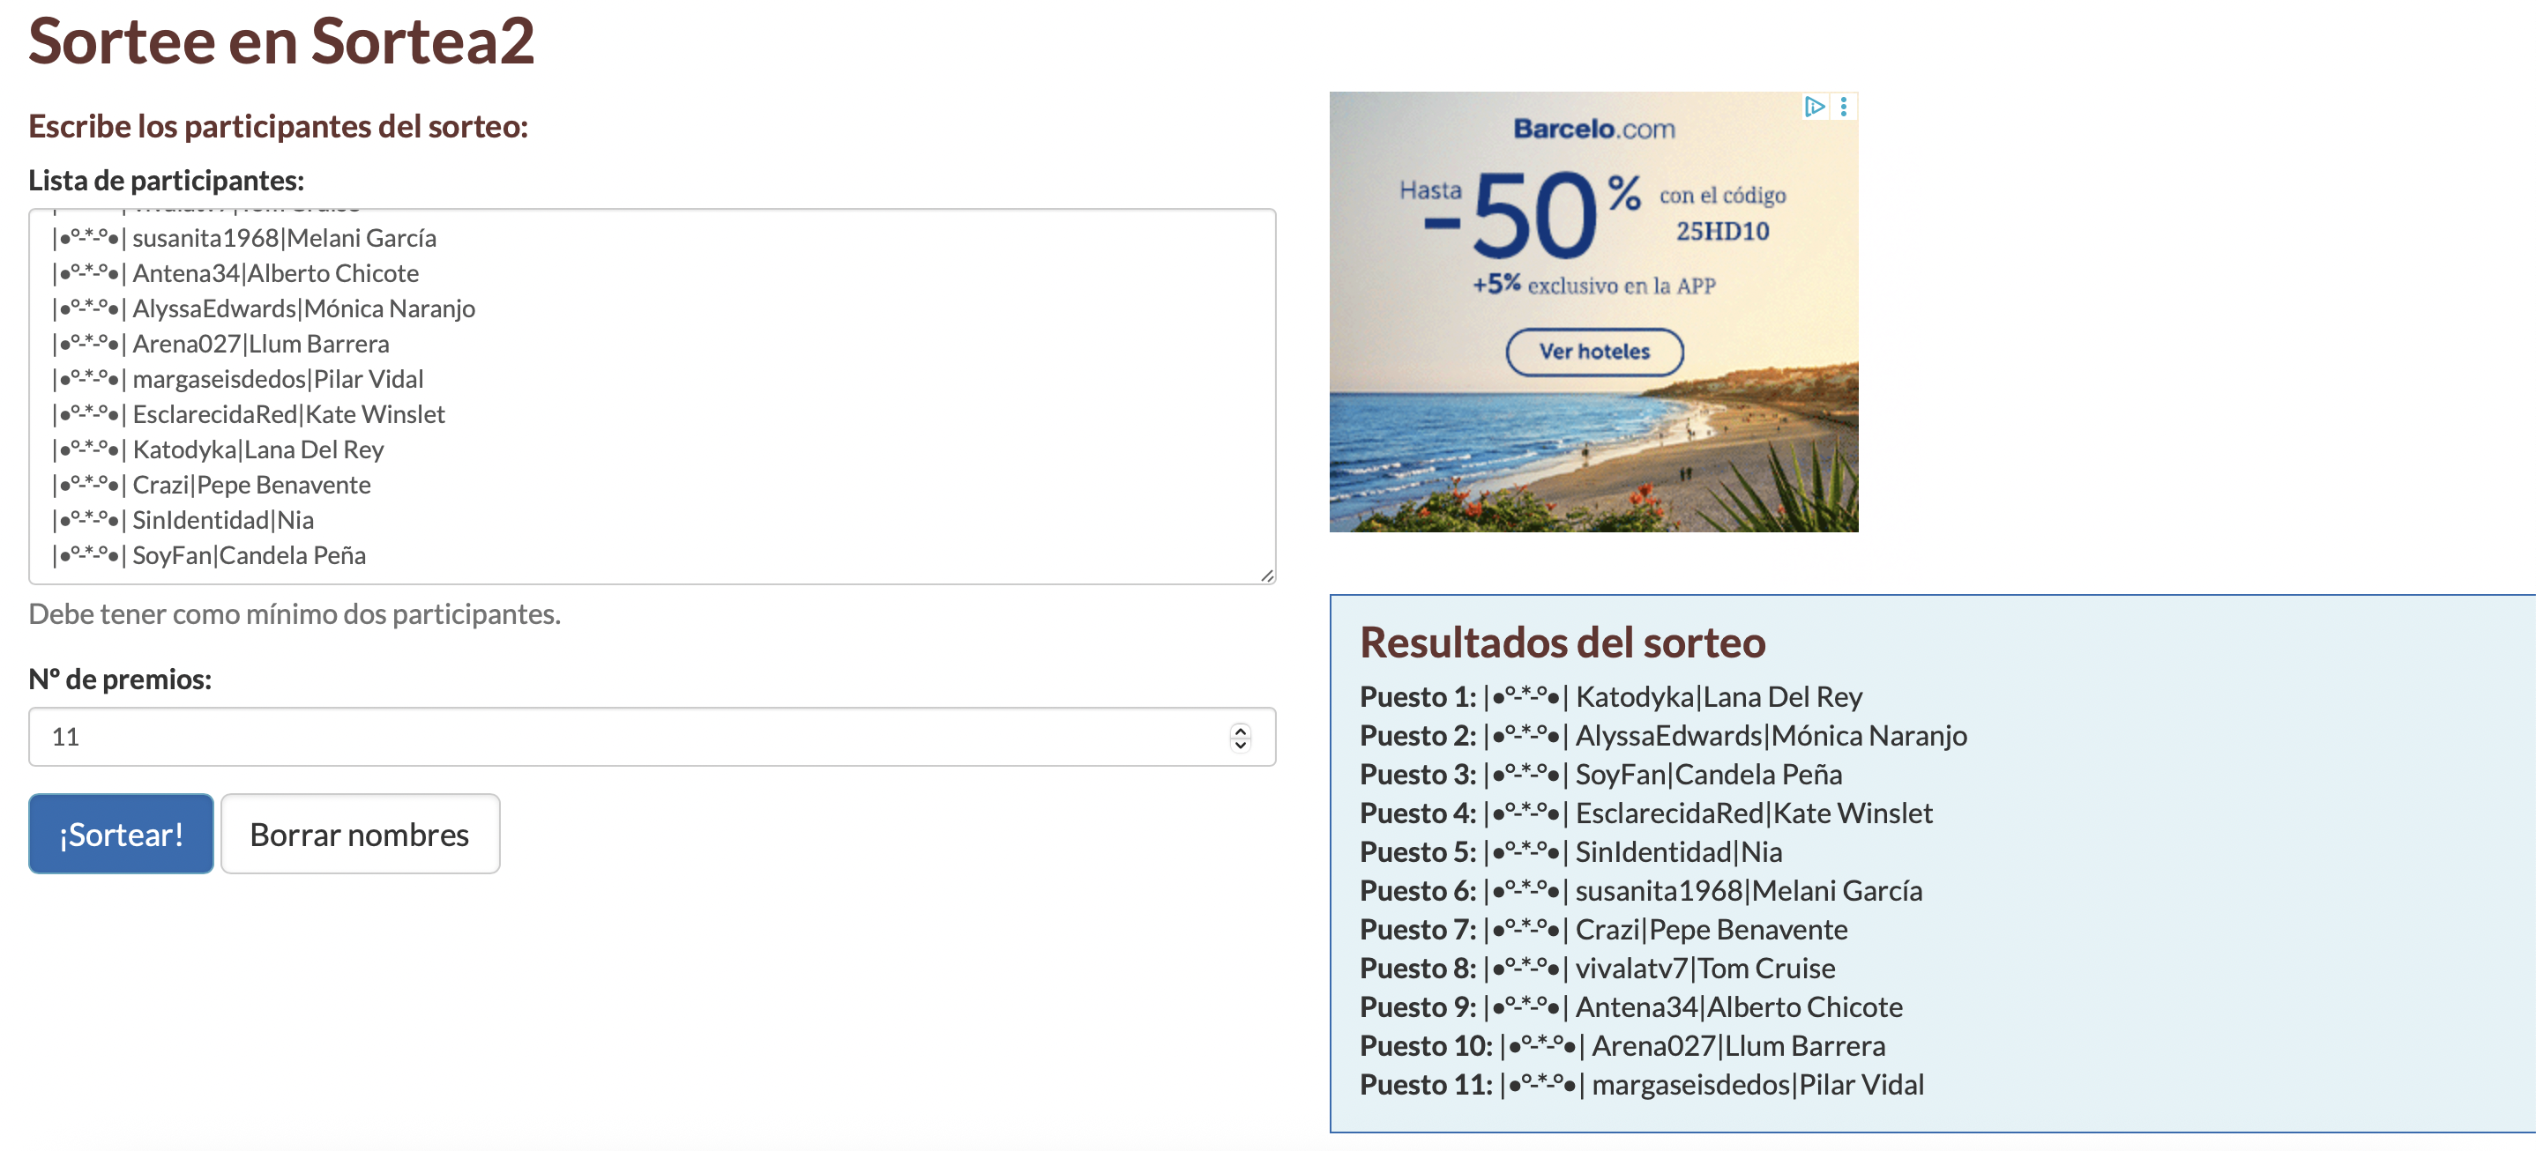Open the ad options three-dot icon
Image resolution: width=2536 pixels, height=1151 pixels.
coord(1843,107)
